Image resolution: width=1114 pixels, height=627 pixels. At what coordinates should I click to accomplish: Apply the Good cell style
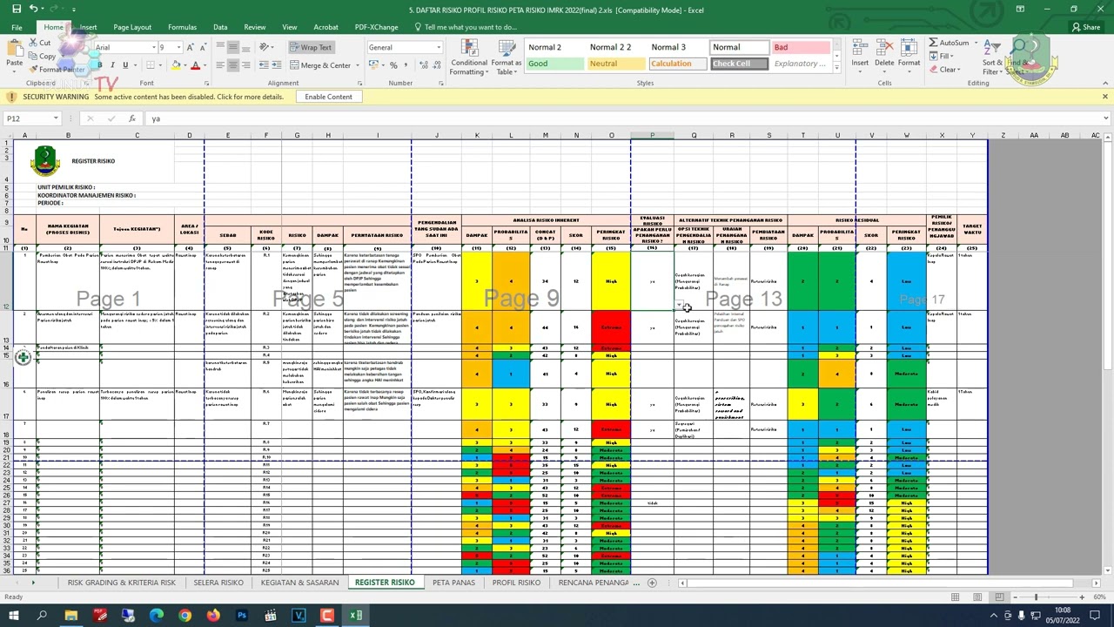555,64
